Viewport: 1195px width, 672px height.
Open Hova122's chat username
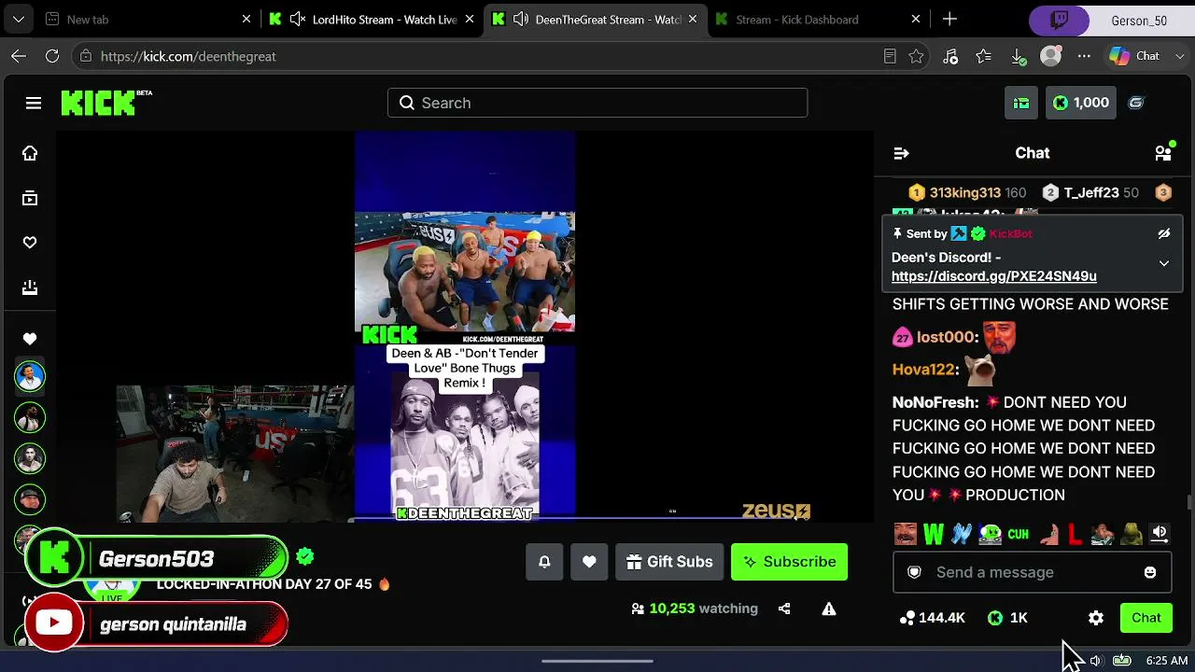click(925, 370)
